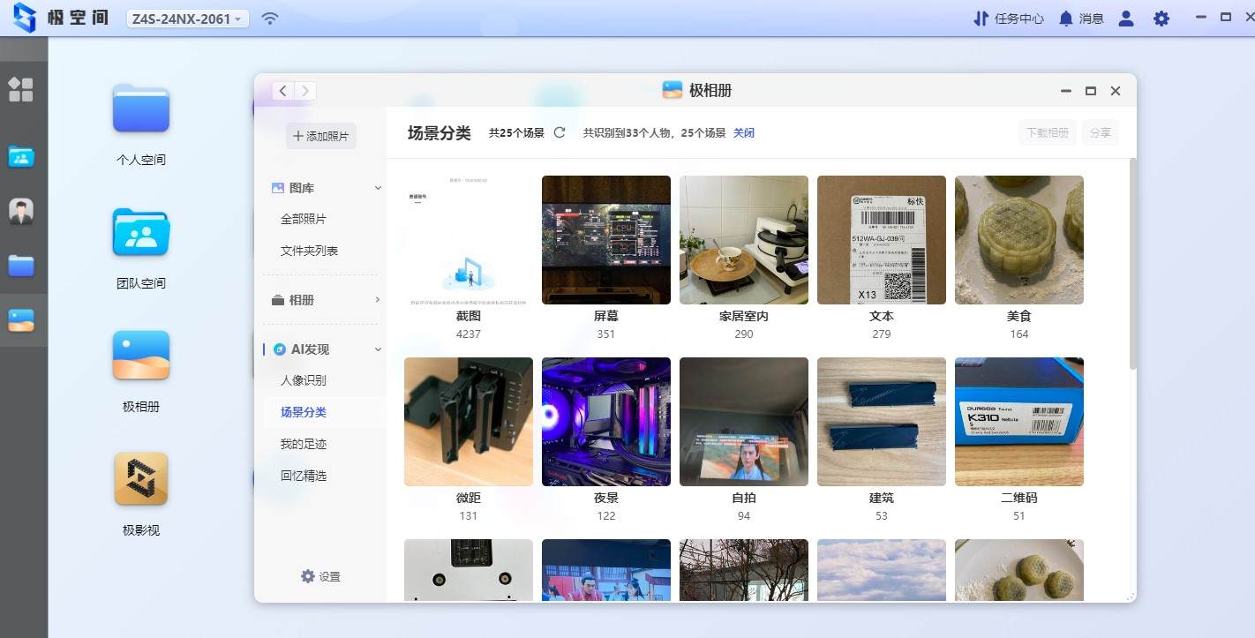
Task: Open the system settings gear
Action: tap(1161, 18)
